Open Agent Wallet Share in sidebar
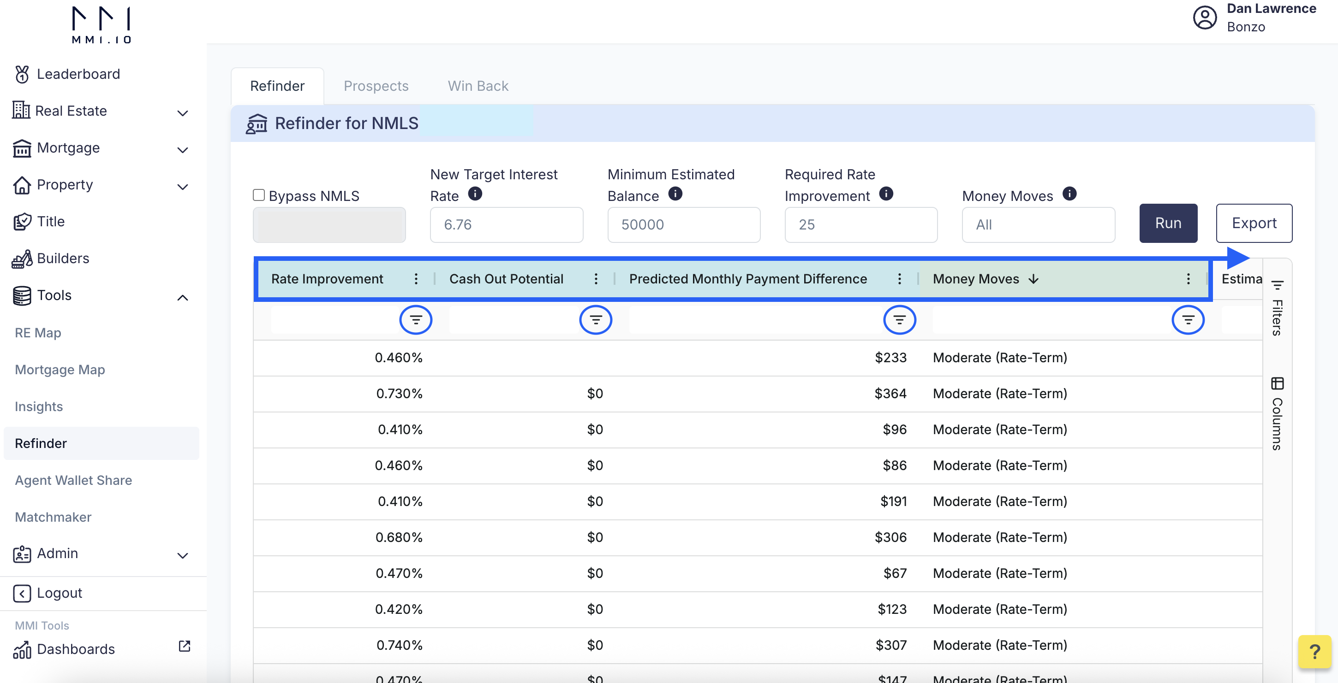This screenshot has height=683, width=1338. click(73, 480)
